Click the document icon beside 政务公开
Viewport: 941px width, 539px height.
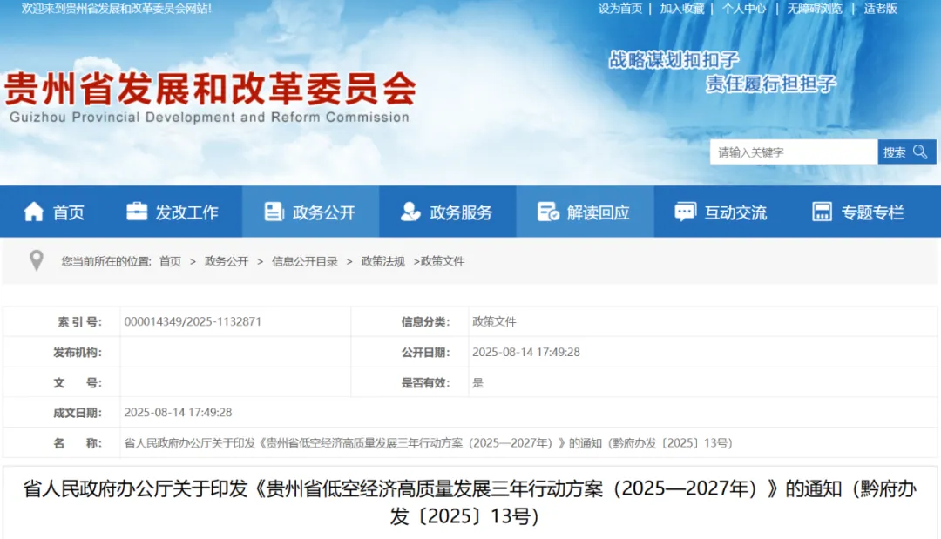tap(274, 212)
